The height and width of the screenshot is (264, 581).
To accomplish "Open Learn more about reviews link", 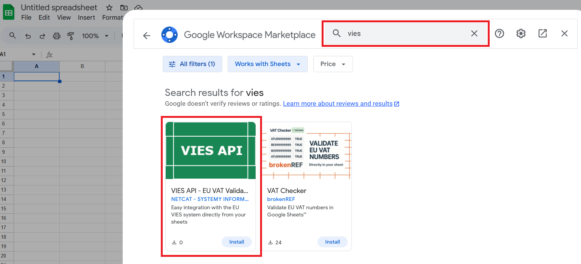I will [x=338, y=103].
